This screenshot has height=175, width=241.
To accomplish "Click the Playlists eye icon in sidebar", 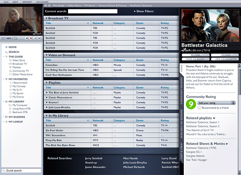I will point(10,67).
